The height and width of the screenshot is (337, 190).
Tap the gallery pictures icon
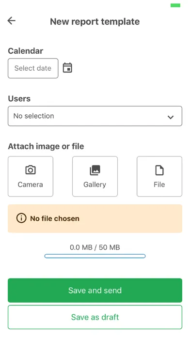[95, 170]
